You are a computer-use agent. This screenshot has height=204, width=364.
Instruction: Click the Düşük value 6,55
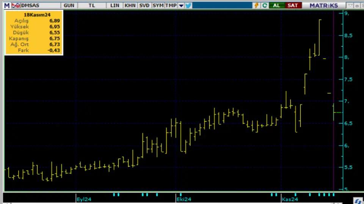[x=55, y=33]
